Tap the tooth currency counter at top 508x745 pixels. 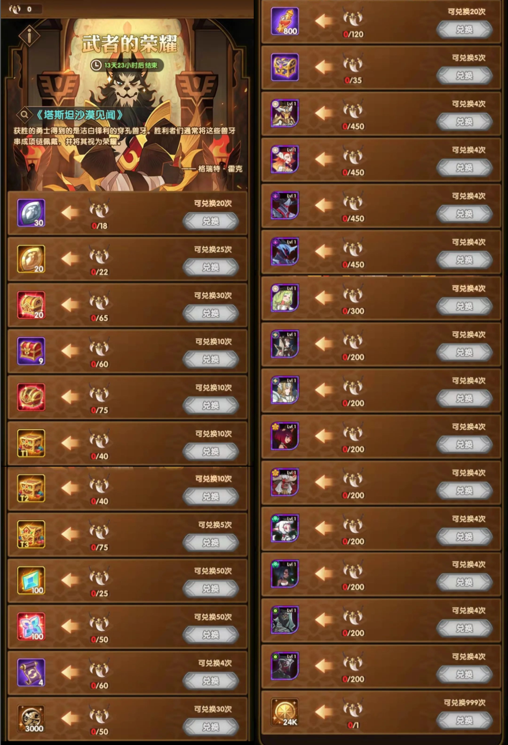point(22,9)
